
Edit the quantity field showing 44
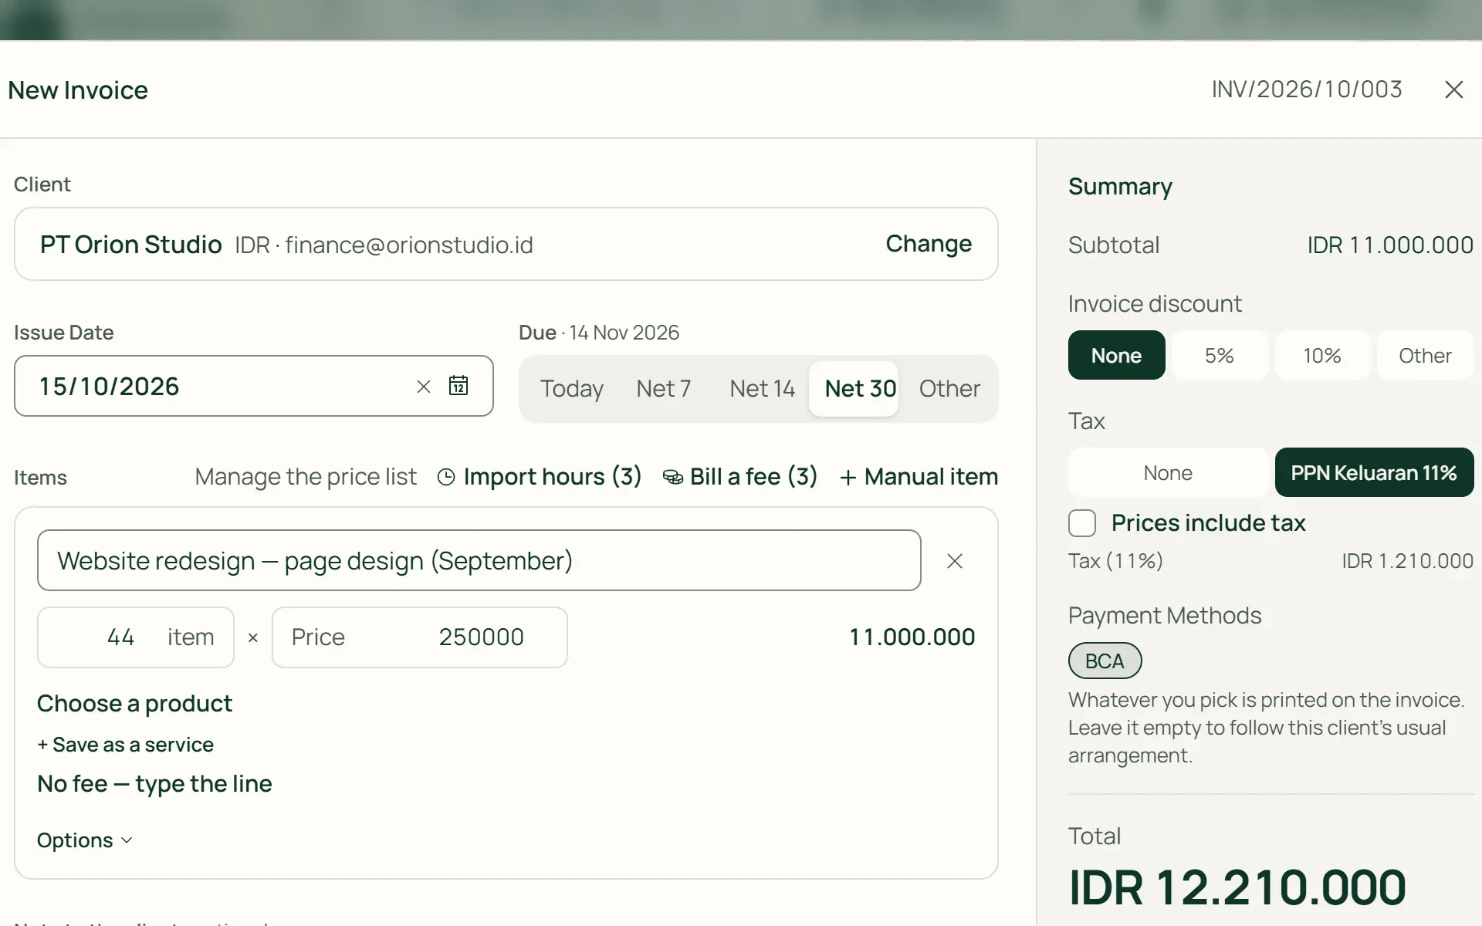(x=135, y=637)
